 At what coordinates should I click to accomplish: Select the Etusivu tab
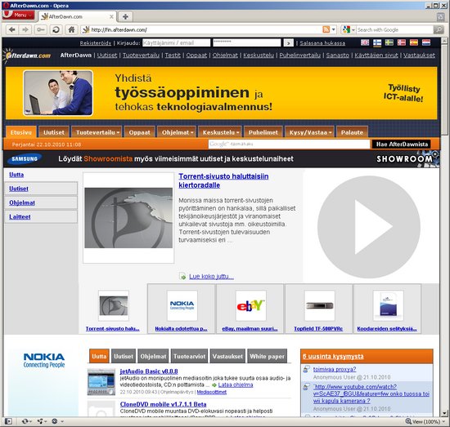21,132
